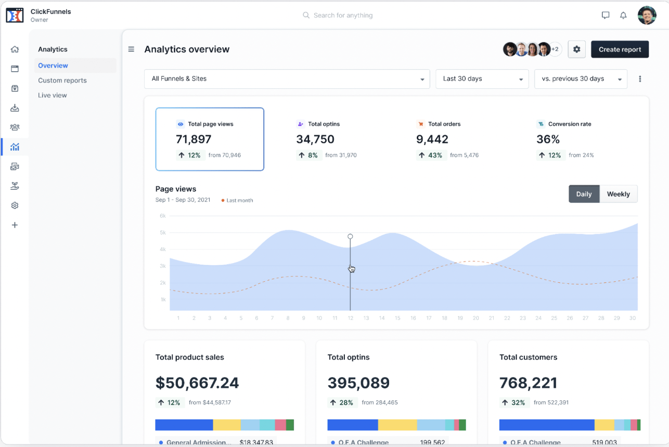Click the +2 collaborators badge
The height and width of the screenshot is (447, 669).
tap(555, 49)
